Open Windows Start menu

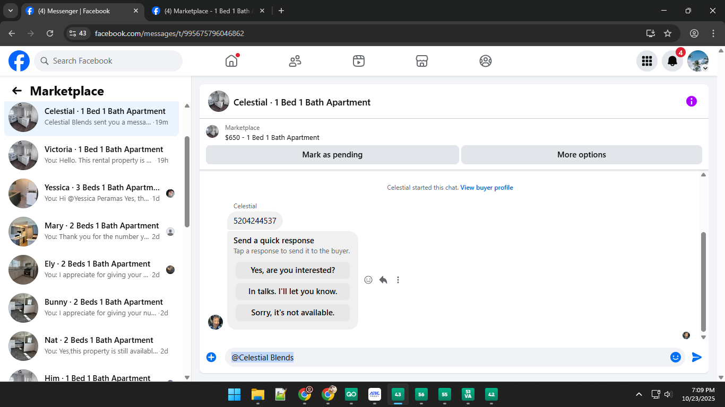pos(234,394)
